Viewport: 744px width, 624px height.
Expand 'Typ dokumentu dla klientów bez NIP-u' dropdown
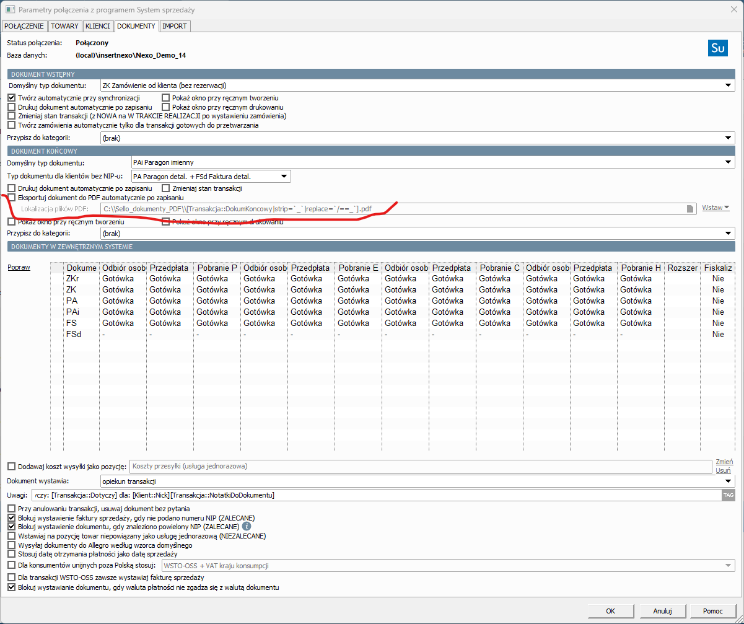pyautogui.click(x=284, y=177)
